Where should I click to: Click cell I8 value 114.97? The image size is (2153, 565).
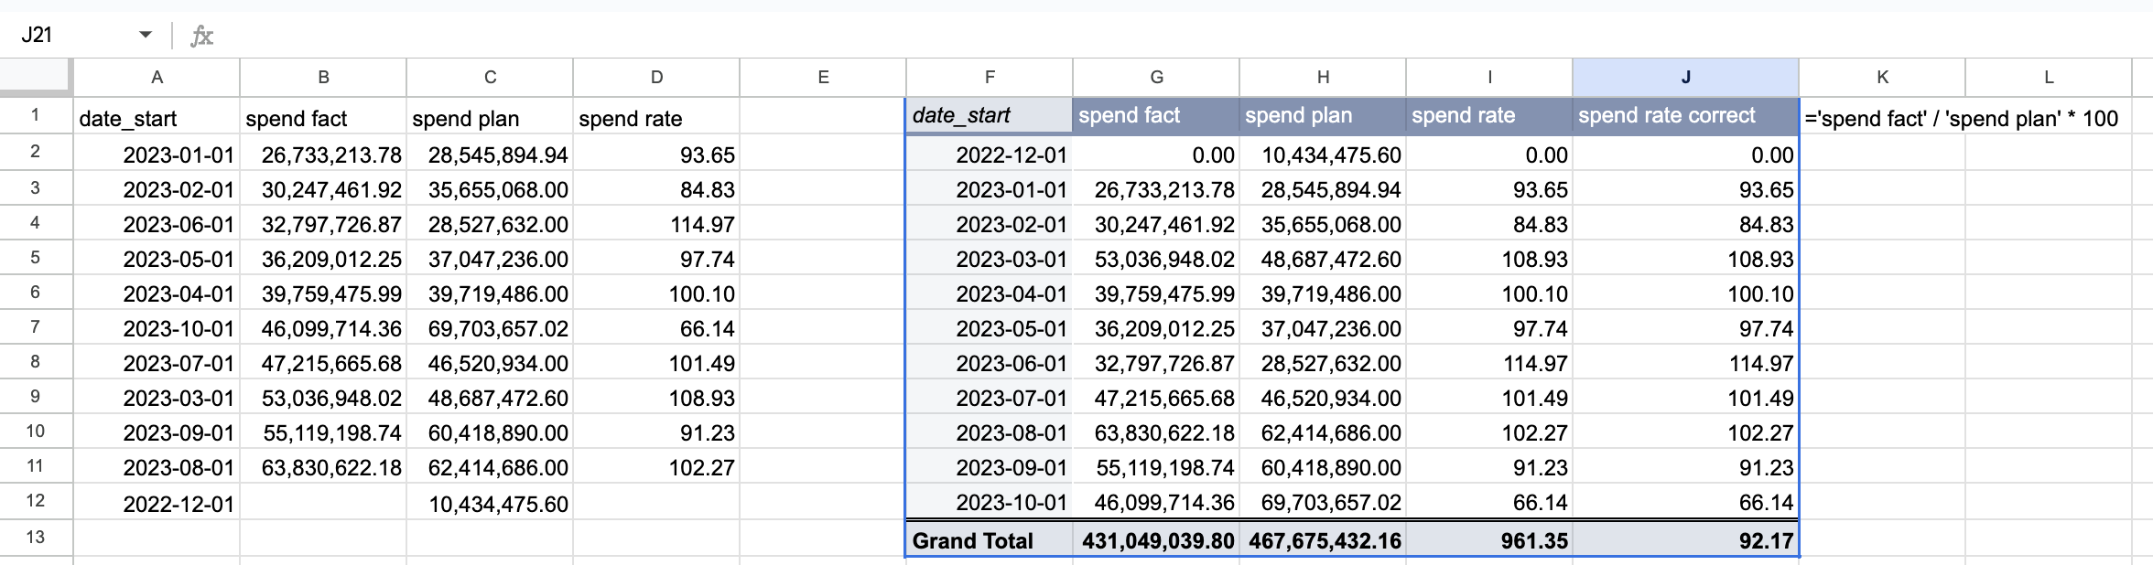point(1489,363)
